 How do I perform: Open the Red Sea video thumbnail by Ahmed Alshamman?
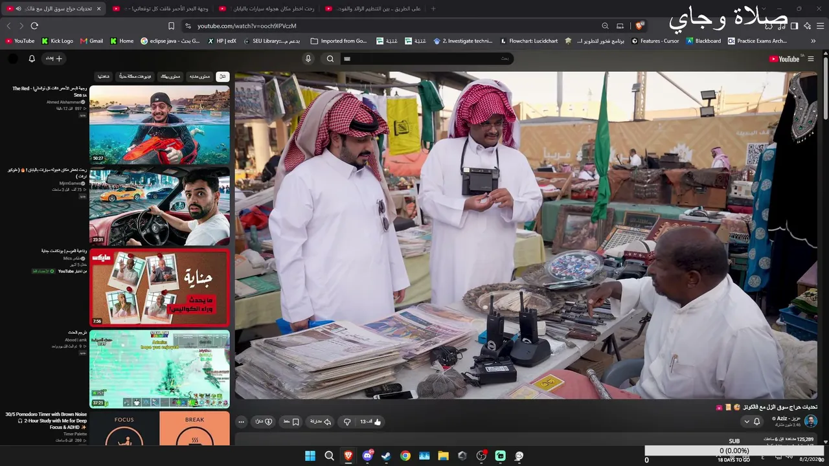(x=159, y=125)
